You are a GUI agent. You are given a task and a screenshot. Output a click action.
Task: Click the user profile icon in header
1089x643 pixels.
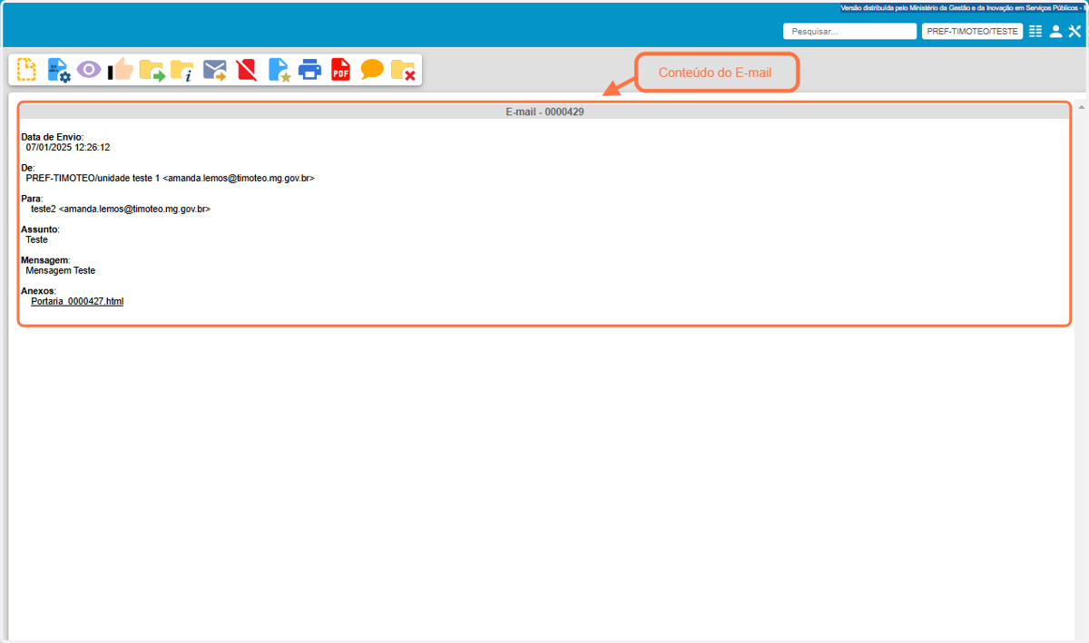(x=1055, y=31)
